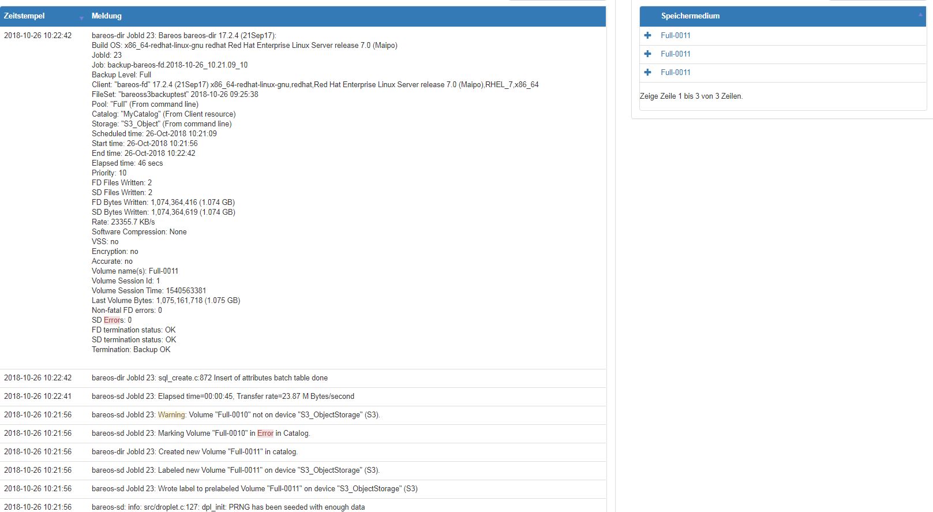This screenshot has width=933, height=512.
Task: Select the 'Labeled new Volume Full-0011' log entry
Action: pyautogui.click(x=235, y=470)
